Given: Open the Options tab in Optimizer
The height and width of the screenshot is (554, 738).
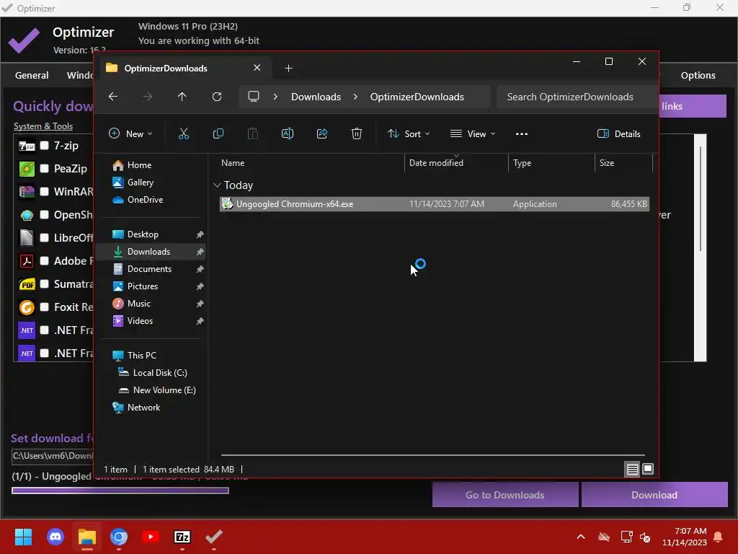Looking at the screenshot, I should click(x=698, y=75).
